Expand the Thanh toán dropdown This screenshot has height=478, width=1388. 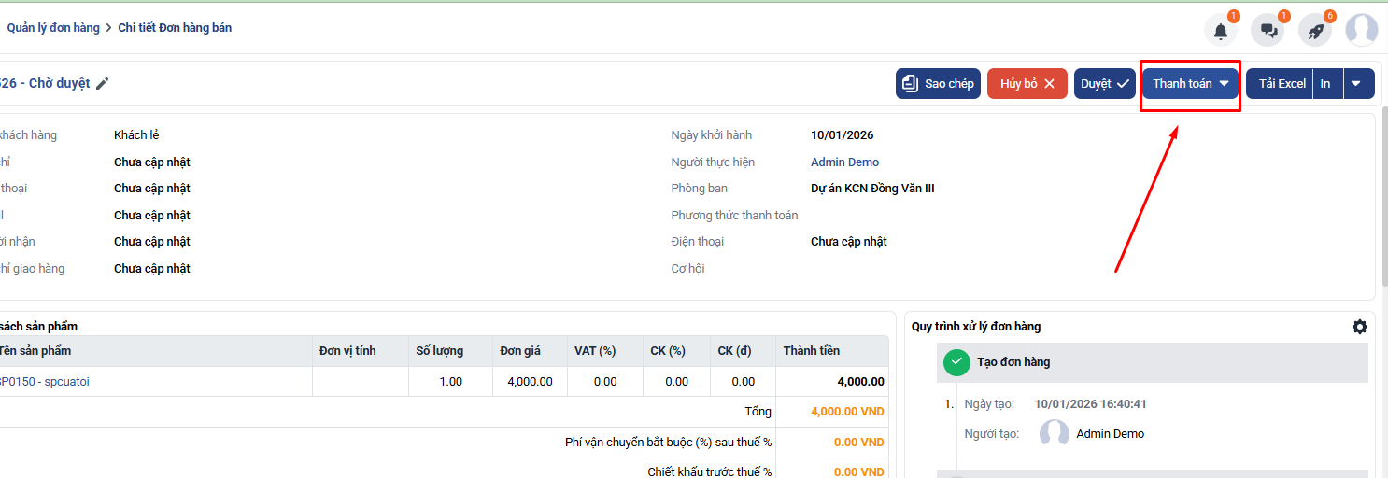[x=1190, y=84]
